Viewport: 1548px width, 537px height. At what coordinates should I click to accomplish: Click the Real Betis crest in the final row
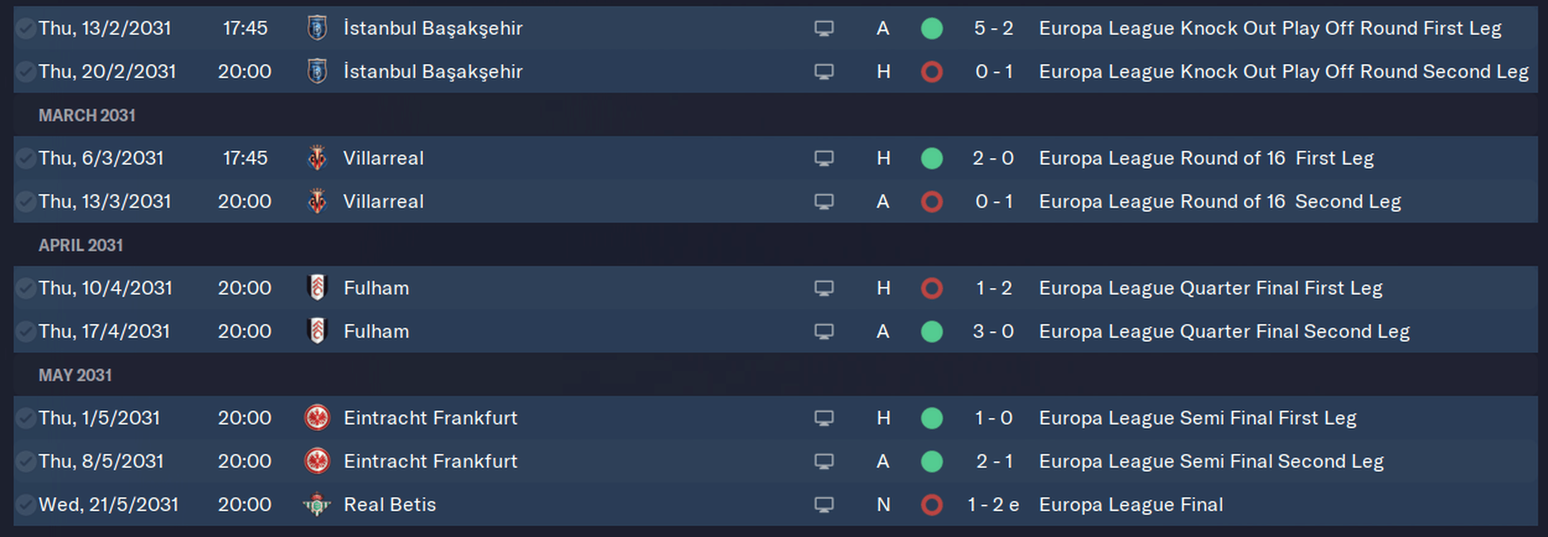pyautogui.click(x=317, y=505)
